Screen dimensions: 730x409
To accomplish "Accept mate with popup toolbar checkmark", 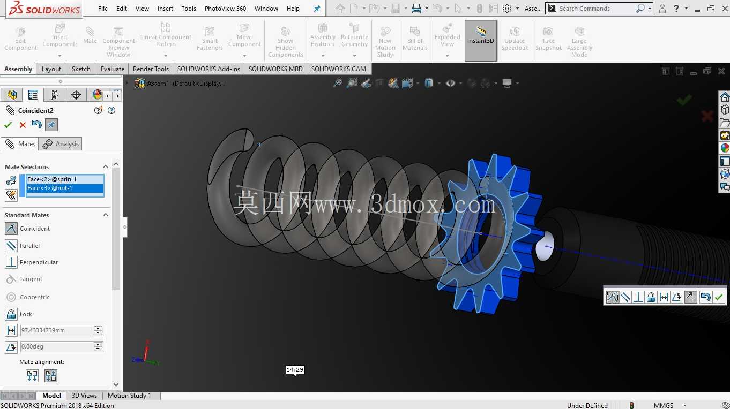I will (x=719, y=297).
